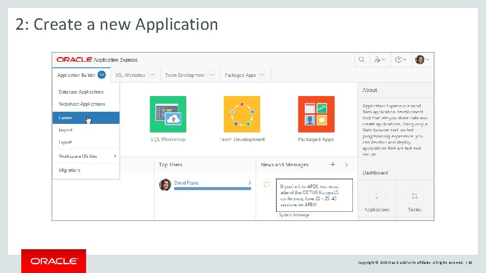The image size is (486, 273).
Task: Click the Team Development tile label
Action: [x=242, y=140]
